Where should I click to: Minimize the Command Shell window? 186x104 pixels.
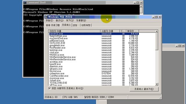[135, 3]
